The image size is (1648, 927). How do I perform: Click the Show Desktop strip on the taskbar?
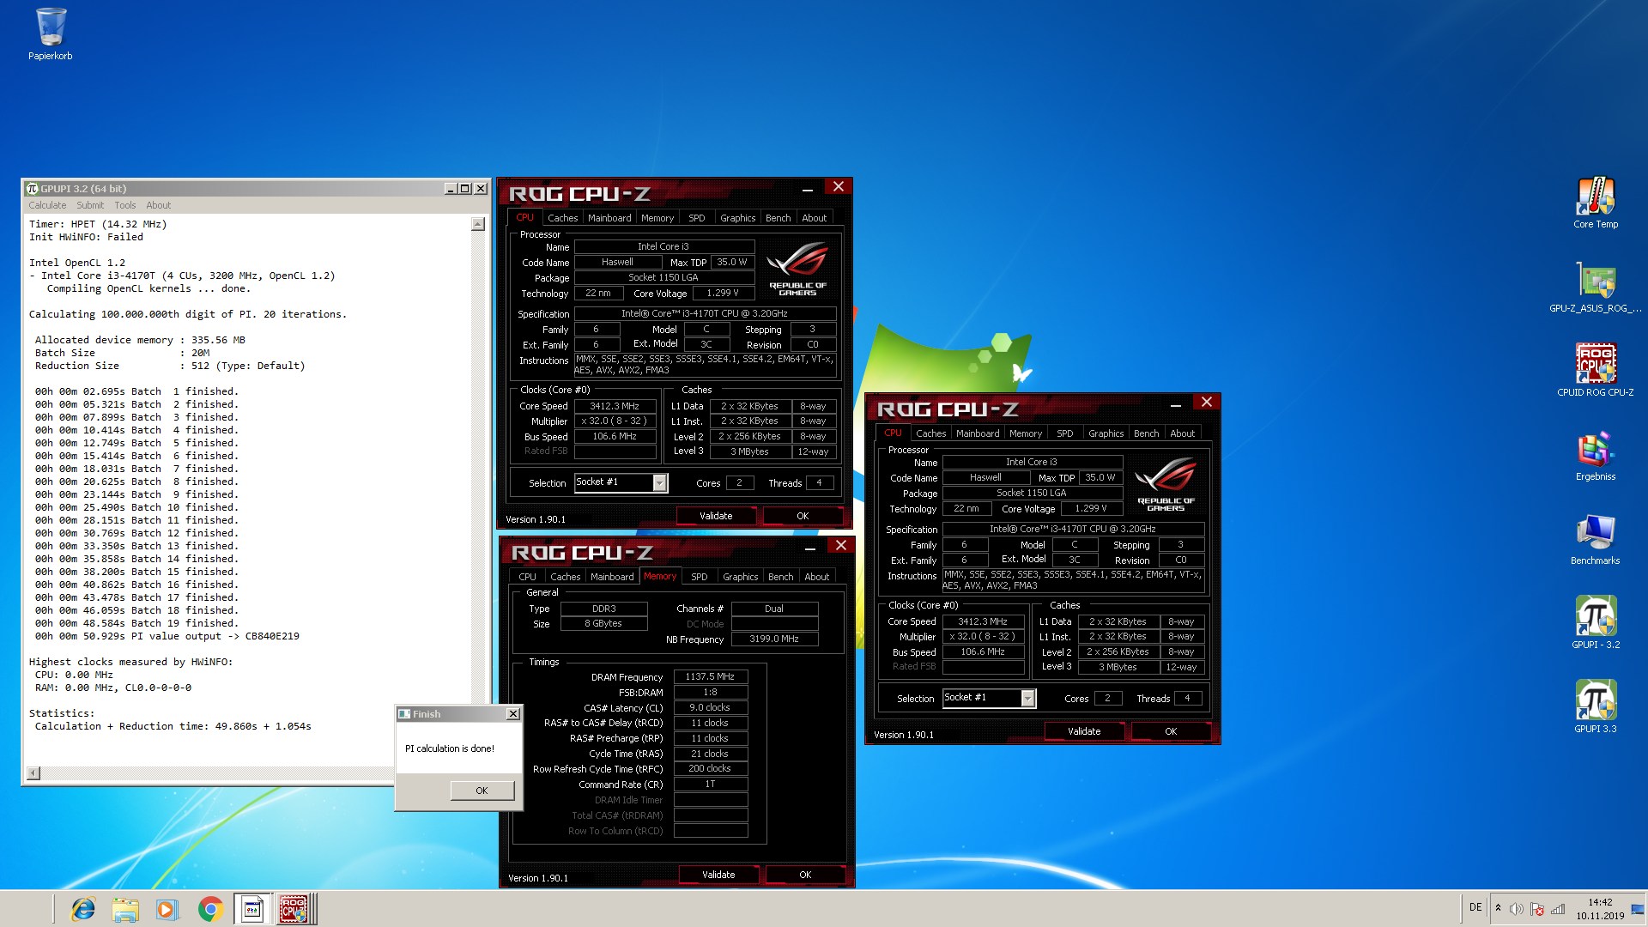1639,909
